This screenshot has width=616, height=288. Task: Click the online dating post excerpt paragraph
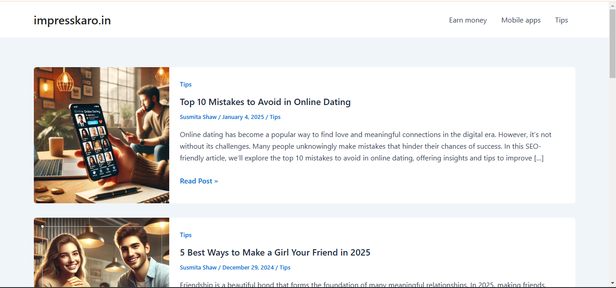click(366, 146)
